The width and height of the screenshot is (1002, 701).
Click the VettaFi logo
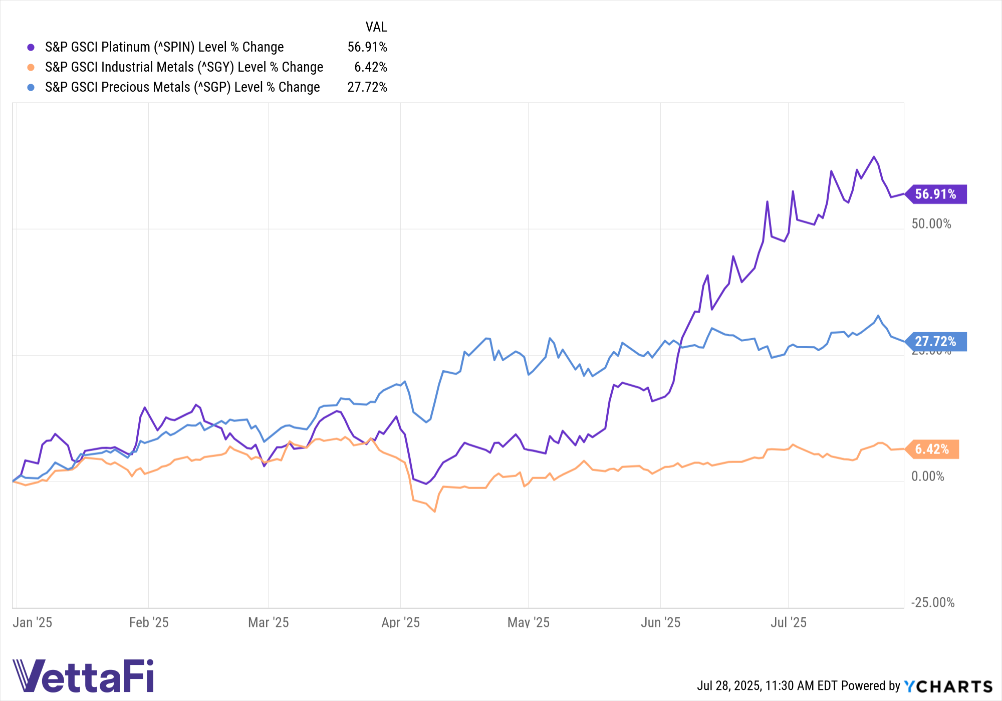pos(83,675)
